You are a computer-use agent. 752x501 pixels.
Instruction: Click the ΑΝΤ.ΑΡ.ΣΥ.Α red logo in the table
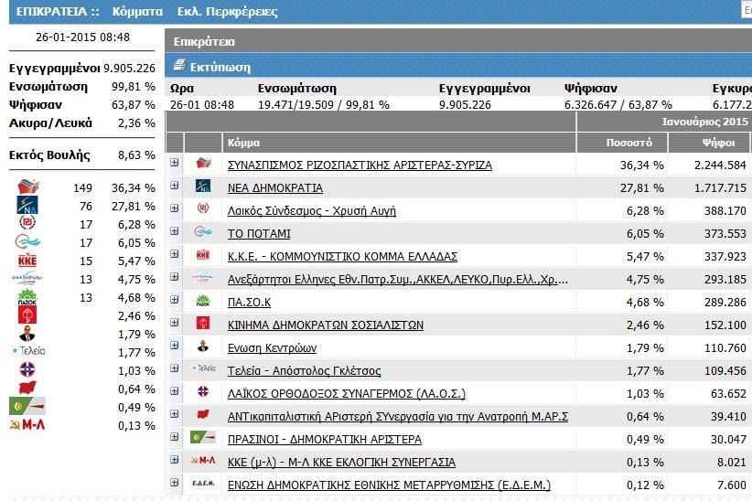click(203, 414)
